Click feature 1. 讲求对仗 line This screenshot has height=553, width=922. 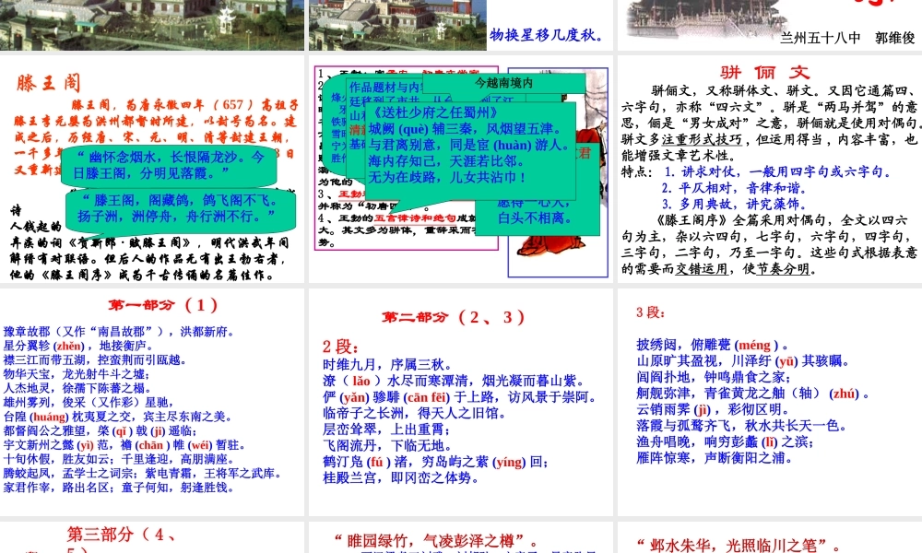(x=778, y=171)
